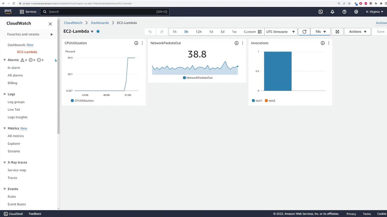The height and width of the screenshot is (217, 387).
Task: Open the N. Virginia region dropdown
Action: pyautogui.click(x=374, y=12)
